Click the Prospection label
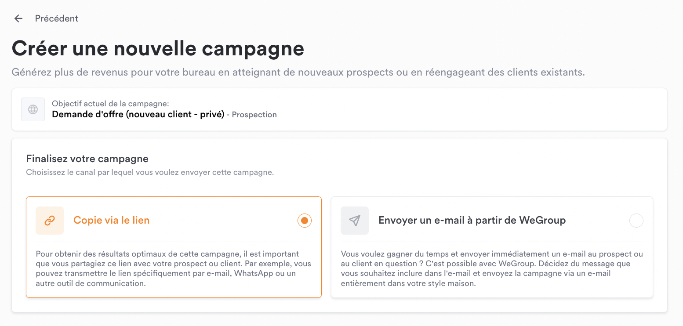Image resolution: width=683 pixels, height=326 pixels. click(x=254, y=115)
